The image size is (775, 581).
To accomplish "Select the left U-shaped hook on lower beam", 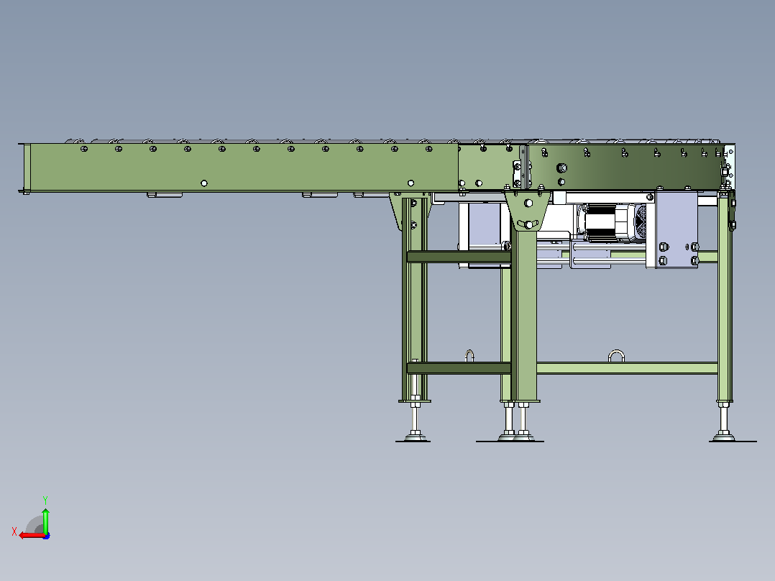I will pyautogui.click(x=469, y=356).
